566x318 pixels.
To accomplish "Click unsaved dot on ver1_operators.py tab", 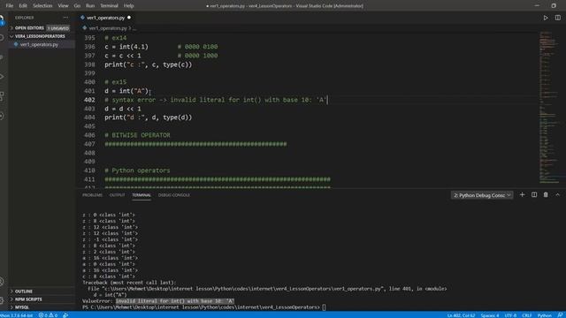I will tap(129, 18).
